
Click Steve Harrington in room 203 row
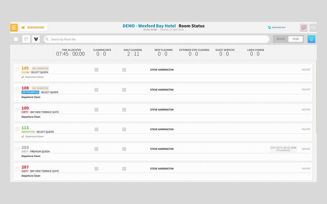click(162, 149)
